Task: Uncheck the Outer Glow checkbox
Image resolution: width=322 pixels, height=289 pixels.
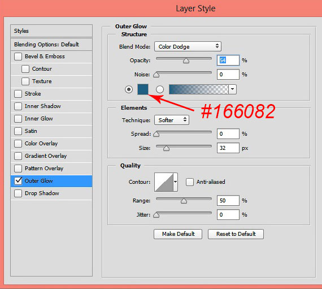Action: (18, 181)
